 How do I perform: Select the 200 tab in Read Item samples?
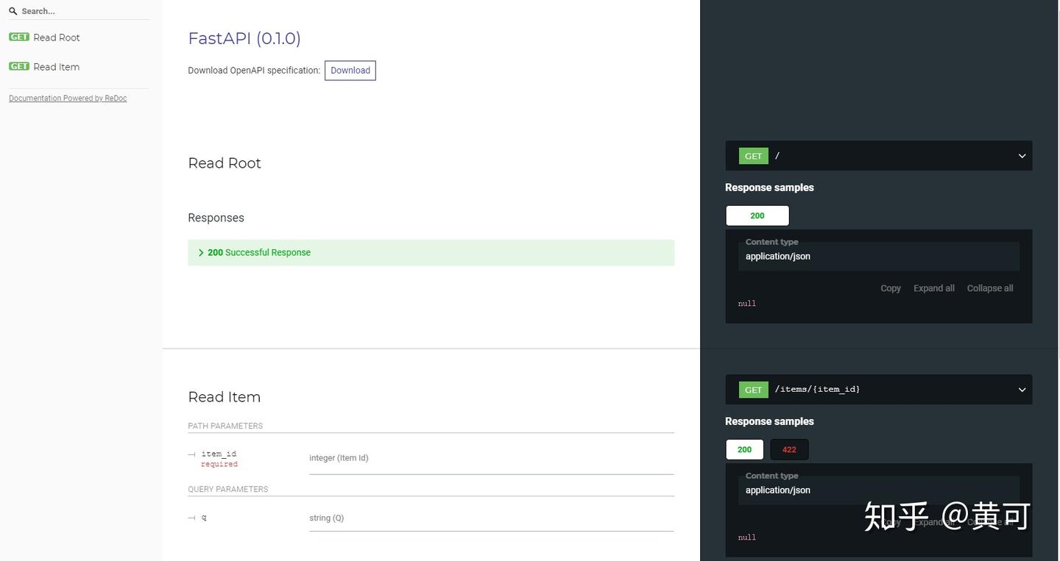[745, 449]
